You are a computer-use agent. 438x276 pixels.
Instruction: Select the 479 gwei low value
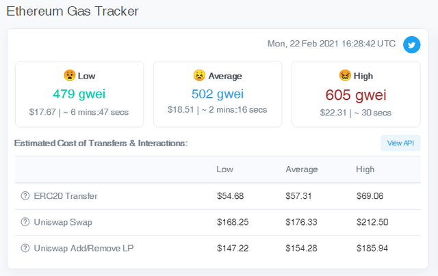click(x=79, y=94)
